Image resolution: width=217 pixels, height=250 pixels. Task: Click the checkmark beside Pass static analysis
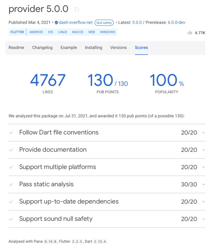click(x=11, y=184)
